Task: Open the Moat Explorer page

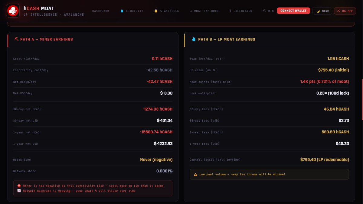Action: point(204,11)
